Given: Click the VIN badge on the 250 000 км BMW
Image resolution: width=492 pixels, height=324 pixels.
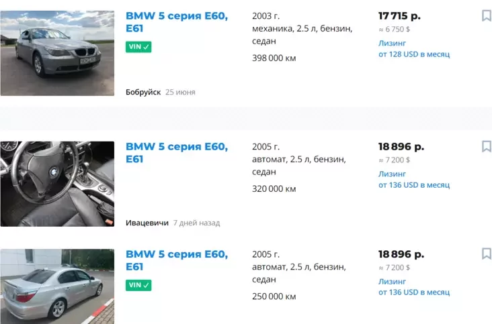Looking at the screenshot, I should click(x=138, y=285).
